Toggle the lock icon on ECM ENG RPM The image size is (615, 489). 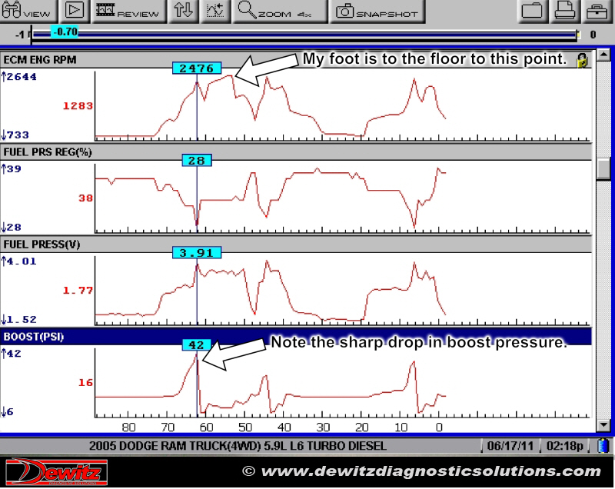(x=583, y=60)
